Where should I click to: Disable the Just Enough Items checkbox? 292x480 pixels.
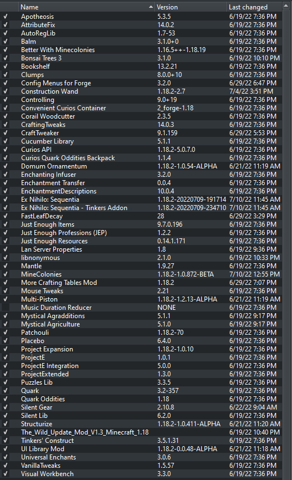[5, 224]
